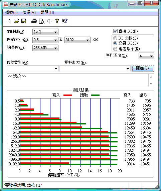Viewport: 161px width, 191px height.
Task: Select the I/O 比較(C) radio button
Action: (115, 38)
